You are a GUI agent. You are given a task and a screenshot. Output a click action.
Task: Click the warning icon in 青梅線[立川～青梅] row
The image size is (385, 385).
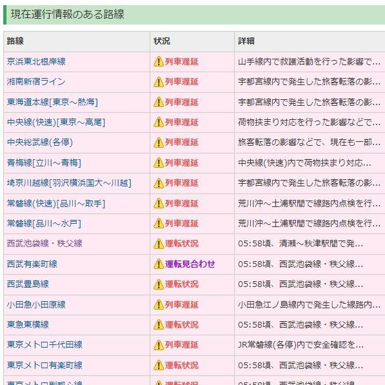pos(159,163)
